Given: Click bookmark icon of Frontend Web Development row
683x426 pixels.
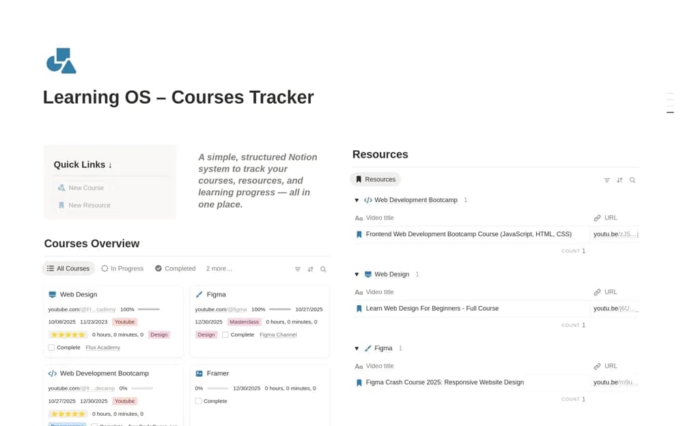Looking at the screenshot, I should coord(359,234).
